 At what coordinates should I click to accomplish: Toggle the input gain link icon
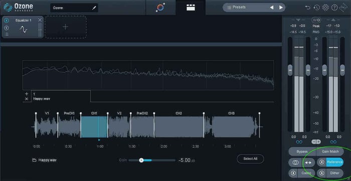299,142
